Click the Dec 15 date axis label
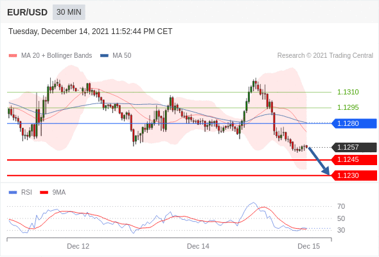The image size is (379, 257). 309,246
